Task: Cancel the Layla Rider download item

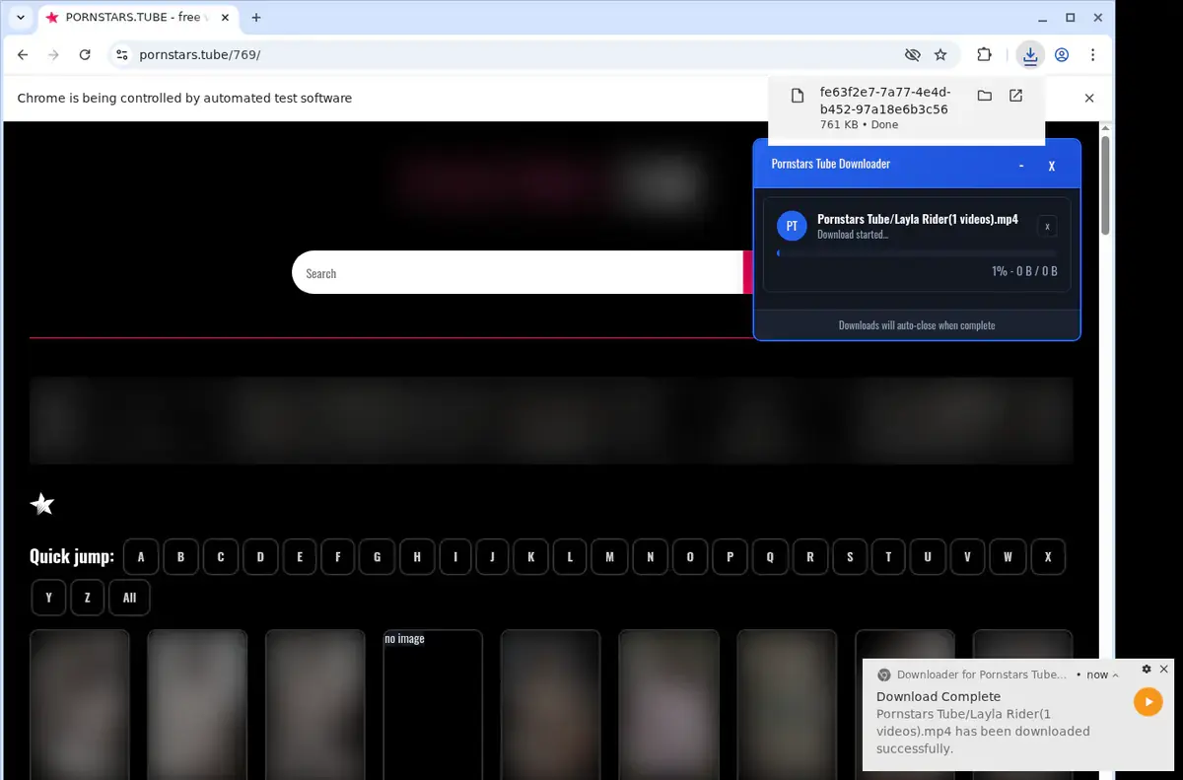Action: click(1047, 226)
